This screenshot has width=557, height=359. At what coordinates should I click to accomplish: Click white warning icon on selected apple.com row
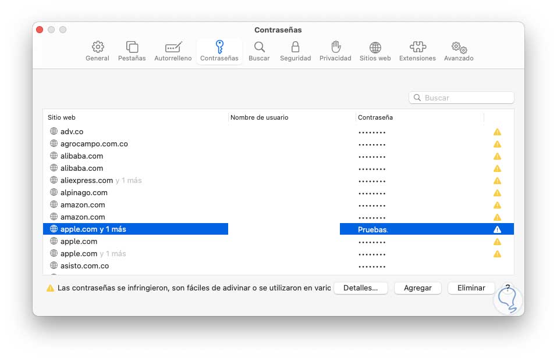point(497,229)
